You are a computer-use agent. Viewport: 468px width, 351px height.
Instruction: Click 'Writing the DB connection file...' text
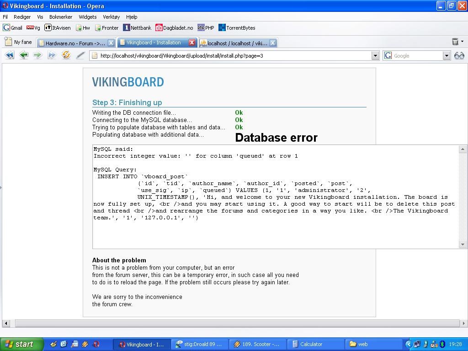point(134,112)
